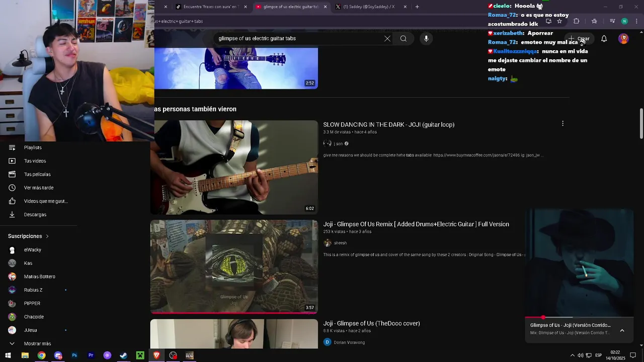Expand the Suscripciones section chevron

pos(47,236)
